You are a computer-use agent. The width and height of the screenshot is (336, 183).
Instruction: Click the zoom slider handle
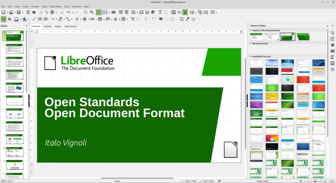point(315,181)
